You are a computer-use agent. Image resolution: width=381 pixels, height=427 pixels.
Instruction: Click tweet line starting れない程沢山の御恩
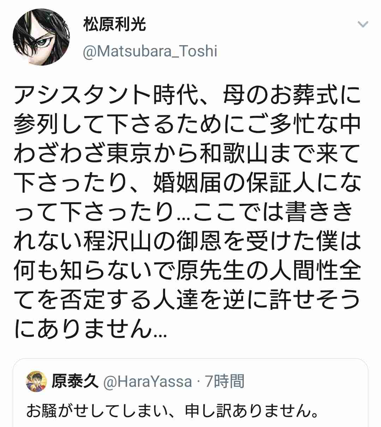tap(187, 243)
